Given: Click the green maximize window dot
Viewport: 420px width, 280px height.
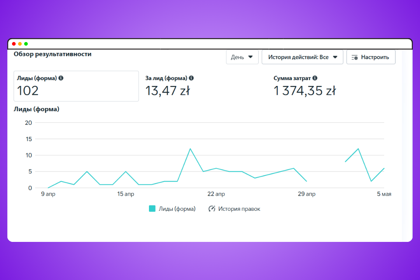Looking at the screenshot, I should point(26,44).
